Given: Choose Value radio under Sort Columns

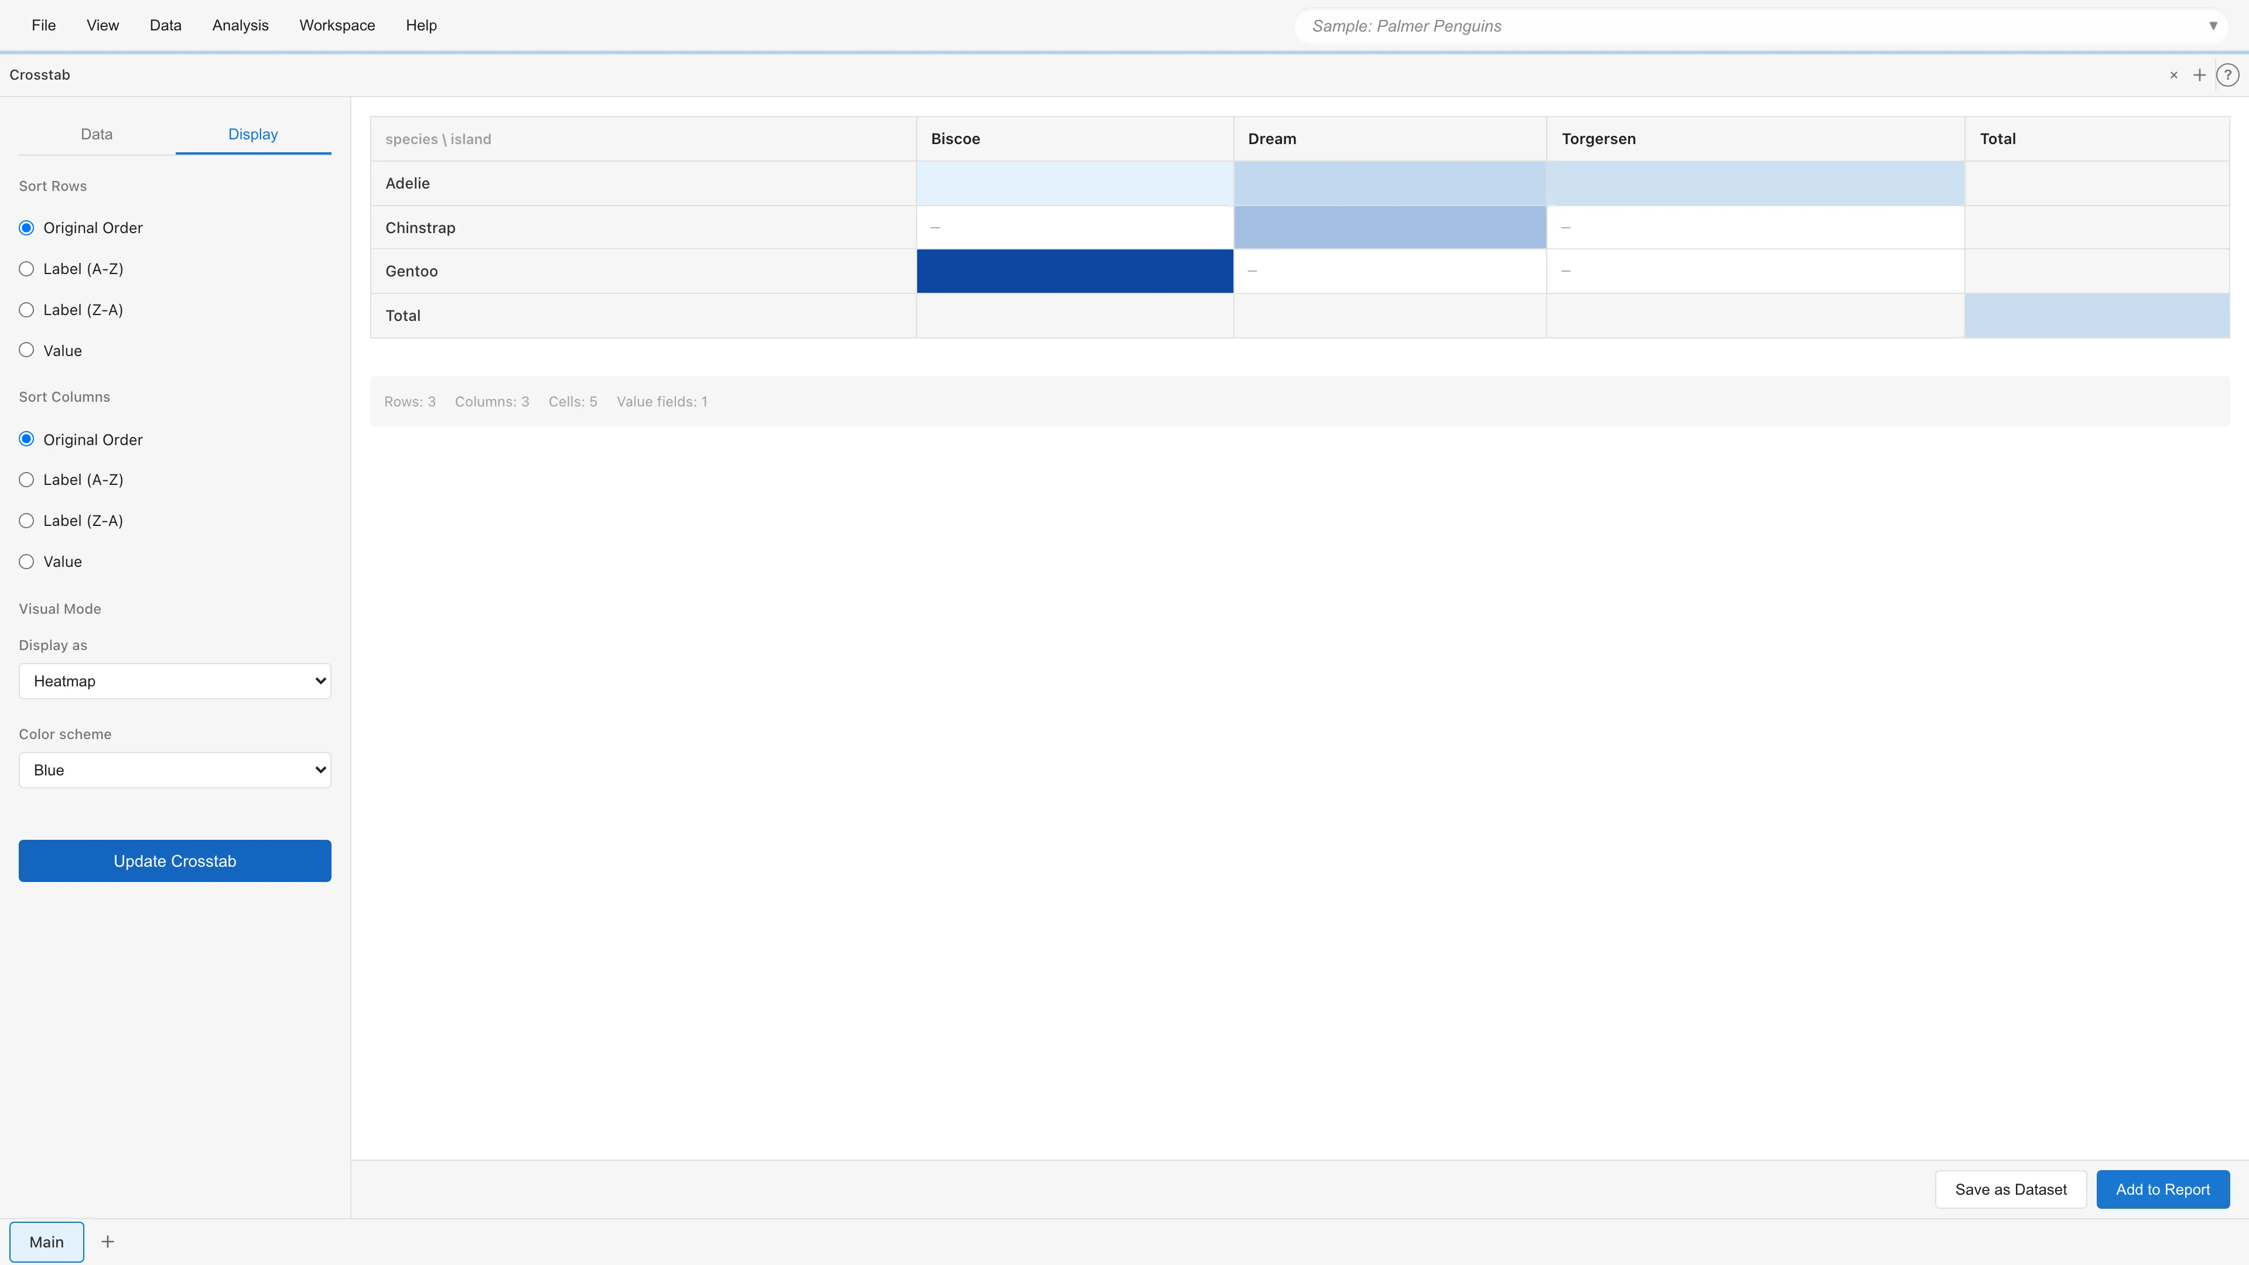Looking at the screenshot, I should pyautogui.click(x=27, y=562).
